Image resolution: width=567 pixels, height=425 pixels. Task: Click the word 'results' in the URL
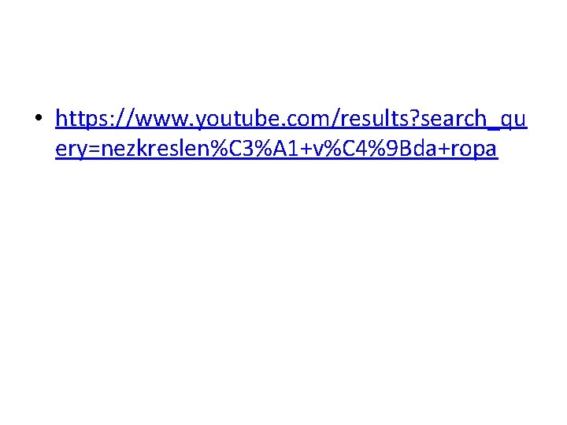377,118
